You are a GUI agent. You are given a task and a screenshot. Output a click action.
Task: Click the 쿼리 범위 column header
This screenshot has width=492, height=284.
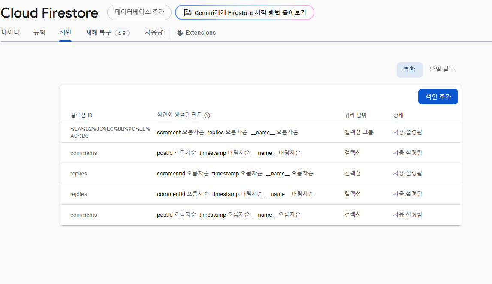pyautogui.click(x=356, y=115)
